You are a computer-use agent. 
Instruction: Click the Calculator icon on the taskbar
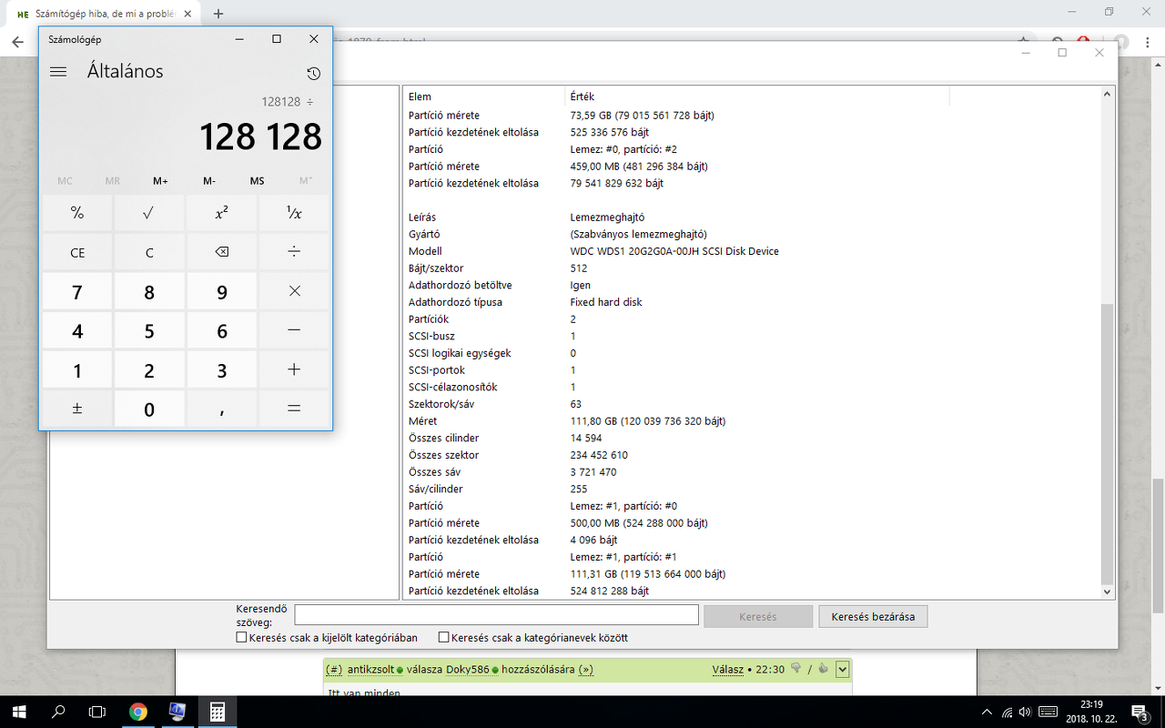coord(218,712)
